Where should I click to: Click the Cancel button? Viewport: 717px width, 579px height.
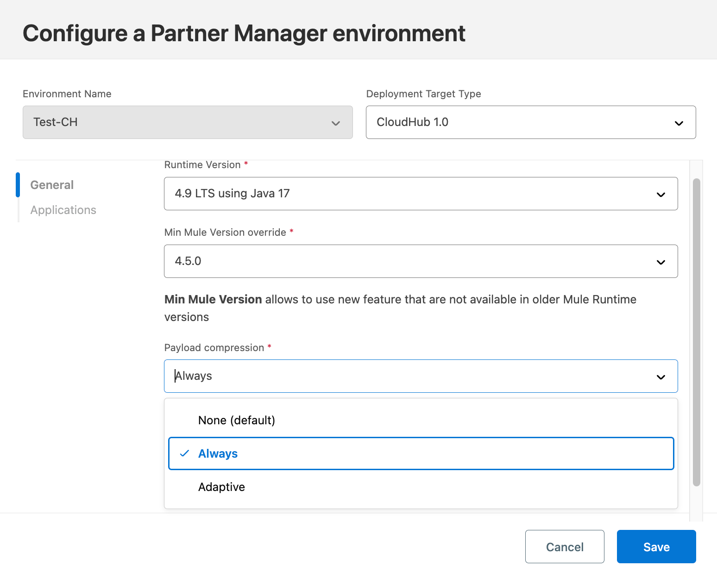[x=565, y=547]
